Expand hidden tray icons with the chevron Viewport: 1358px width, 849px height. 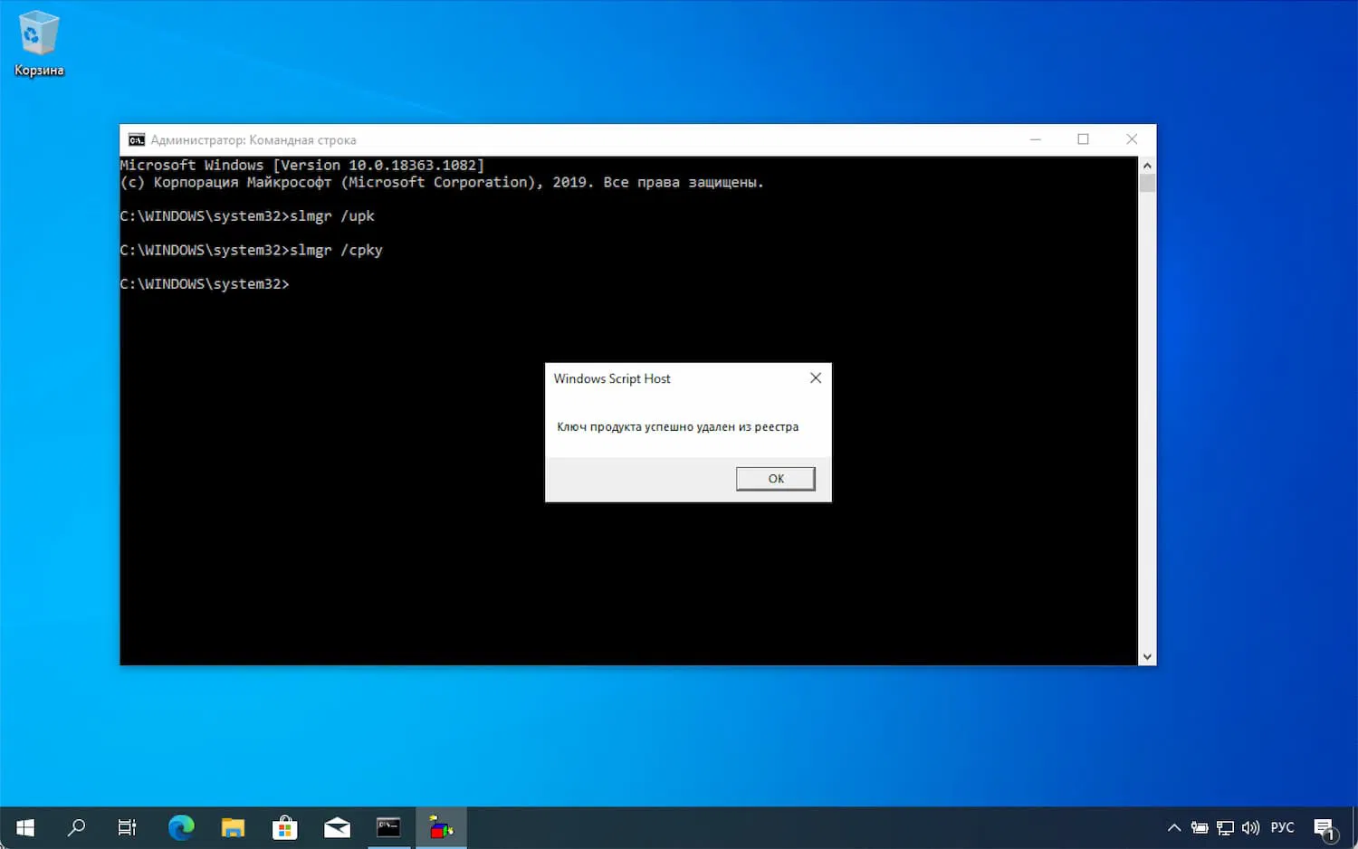tap(1173, 827)
